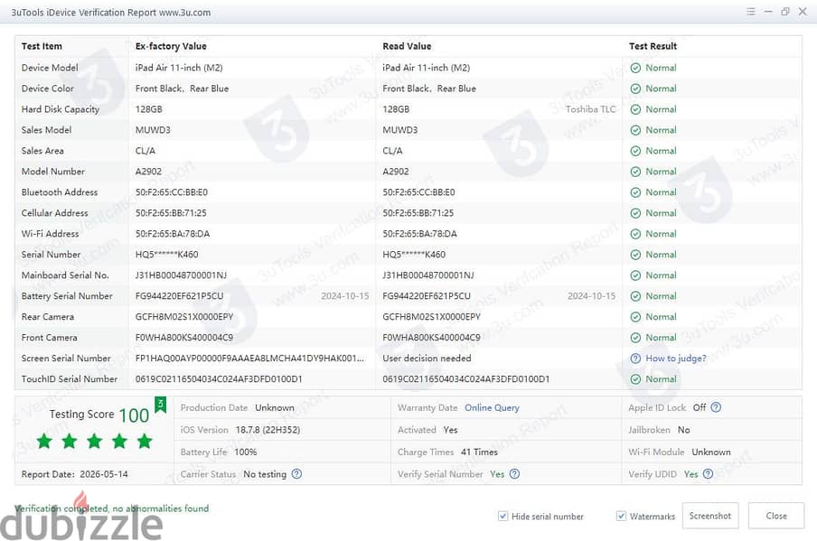Open the title bar menu list icon
This screenshot has height=541, width=817.
click(750, 12)
